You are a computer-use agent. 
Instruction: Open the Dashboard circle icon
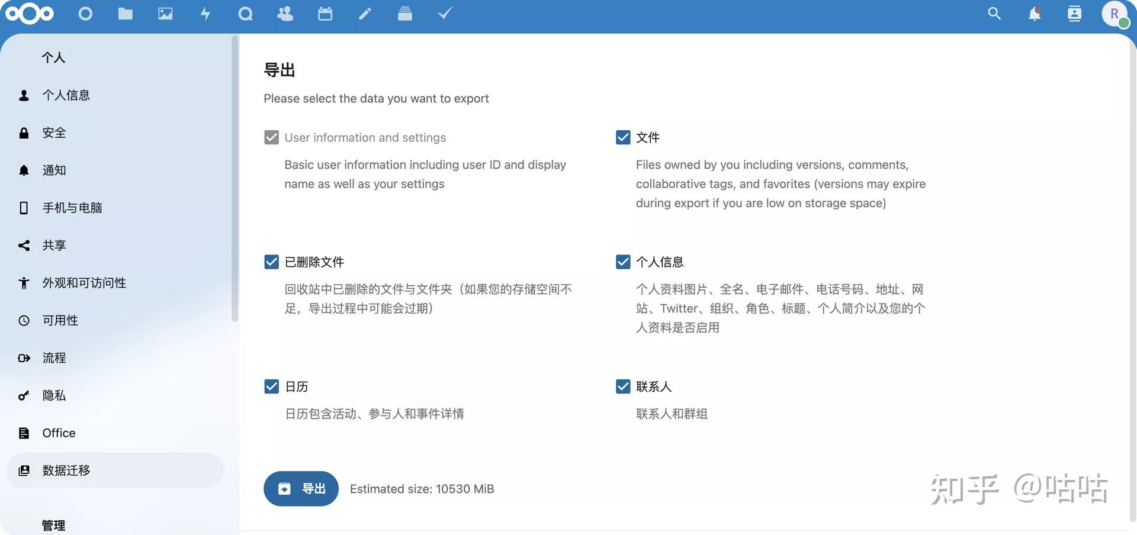click(85, 13)
